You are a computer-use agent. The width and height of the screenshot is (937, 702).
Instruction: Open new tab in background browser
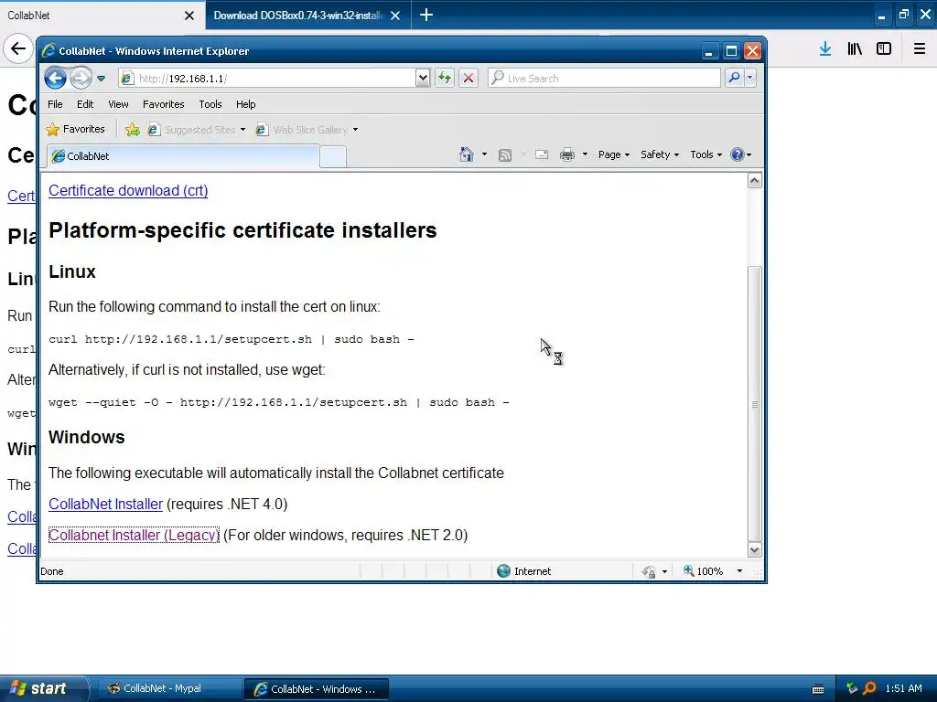tap(426, 15)
